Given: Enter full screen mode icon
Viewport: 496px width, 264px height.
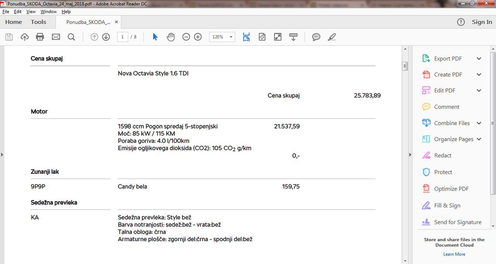Looking at the screenshot, I should tap(277, 37).
